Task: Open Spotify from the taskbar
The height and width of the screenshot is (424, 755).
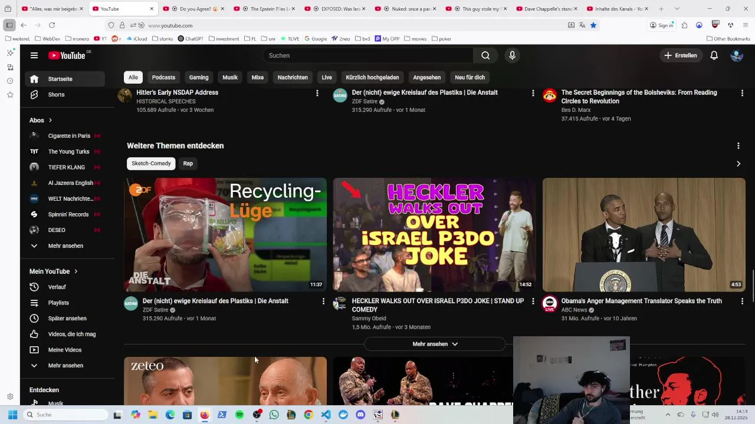Action: point(239,415)
